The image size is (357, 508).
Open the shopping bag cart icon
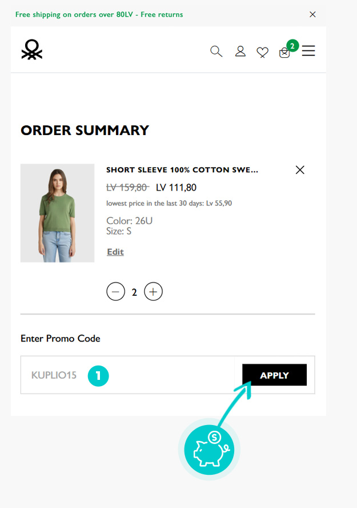284,53
